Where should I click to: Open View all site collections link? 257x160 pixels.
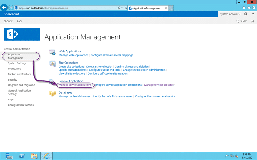(x=72, y=74)
